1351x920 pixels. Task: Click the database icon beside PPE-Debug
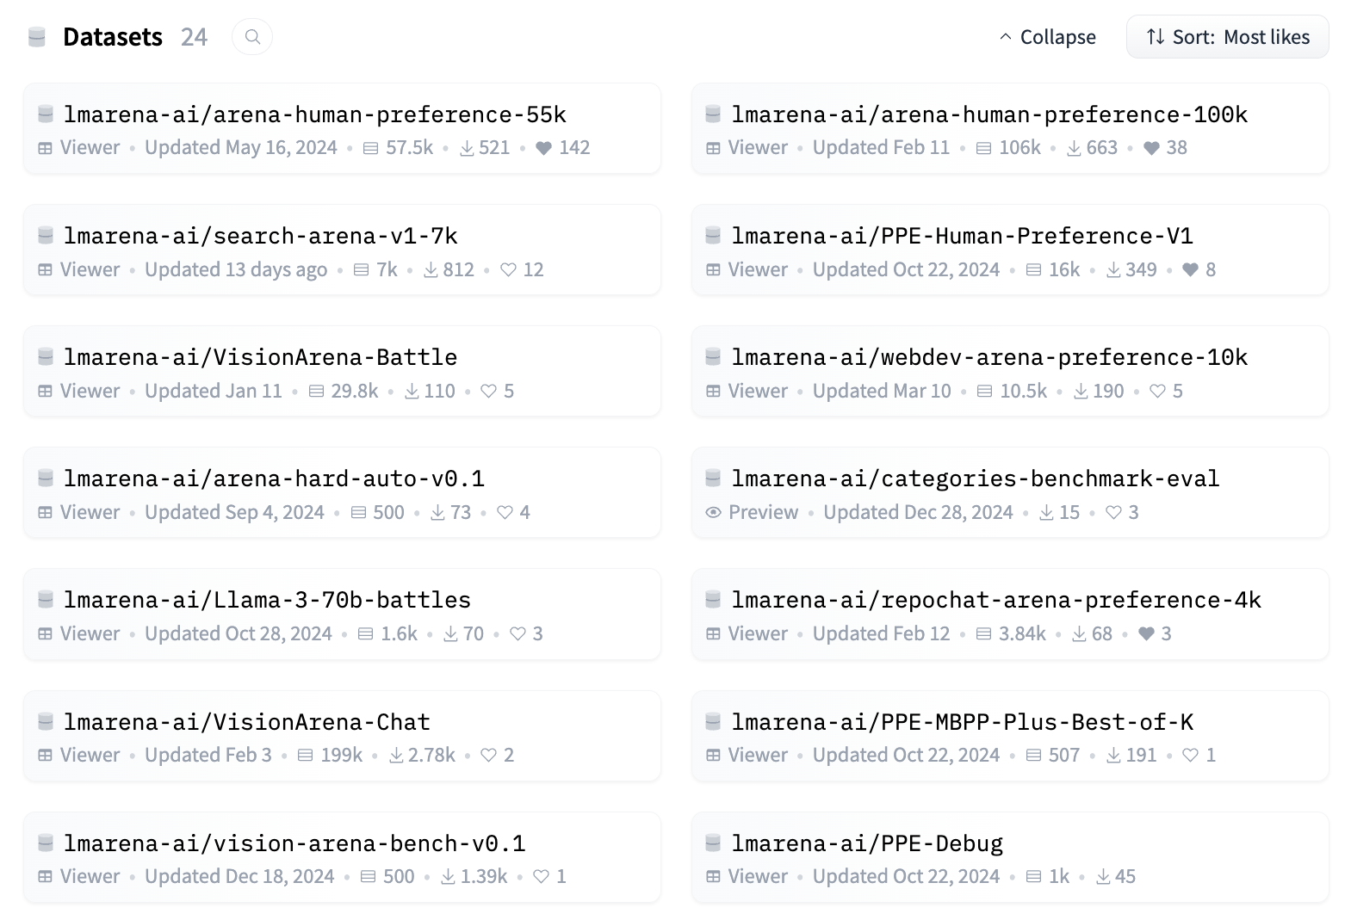(x=713, y=843)
